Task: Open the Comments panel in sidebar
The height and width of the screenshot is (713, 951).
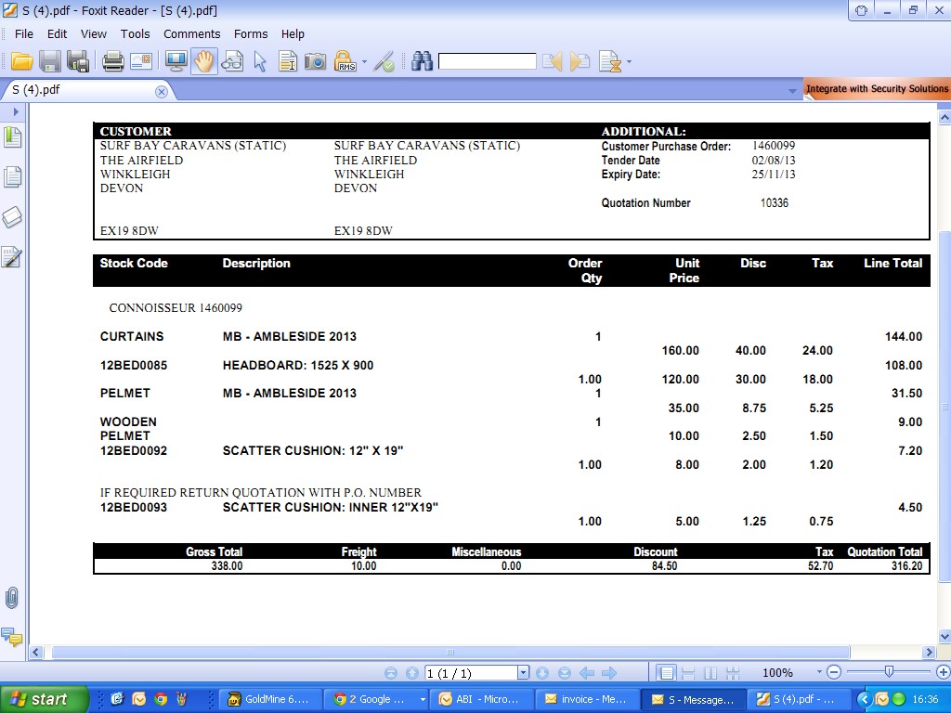Action: point(12,637)
